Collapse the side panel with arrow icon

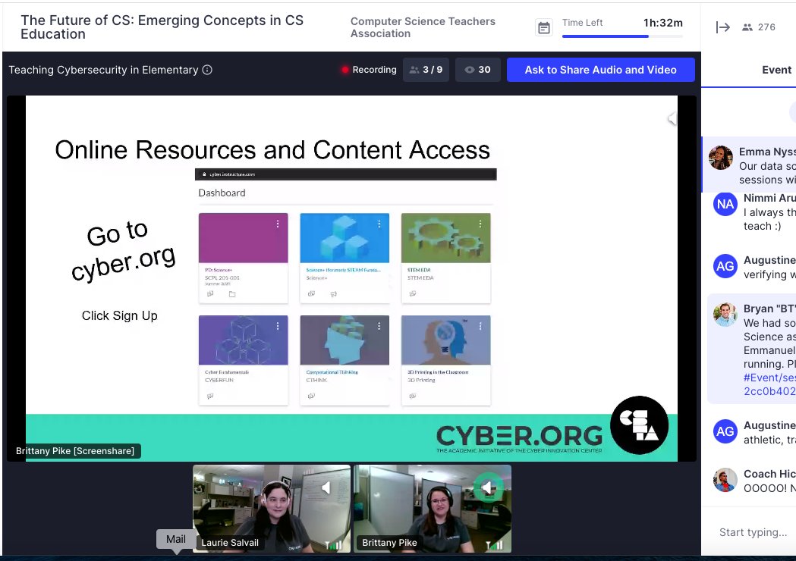[x=722, y=27]
